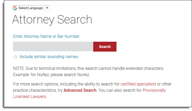Click 'Licensed Lawyers.' on the last line
Screen dimensions: 192x111
click(x=30, y=97)
